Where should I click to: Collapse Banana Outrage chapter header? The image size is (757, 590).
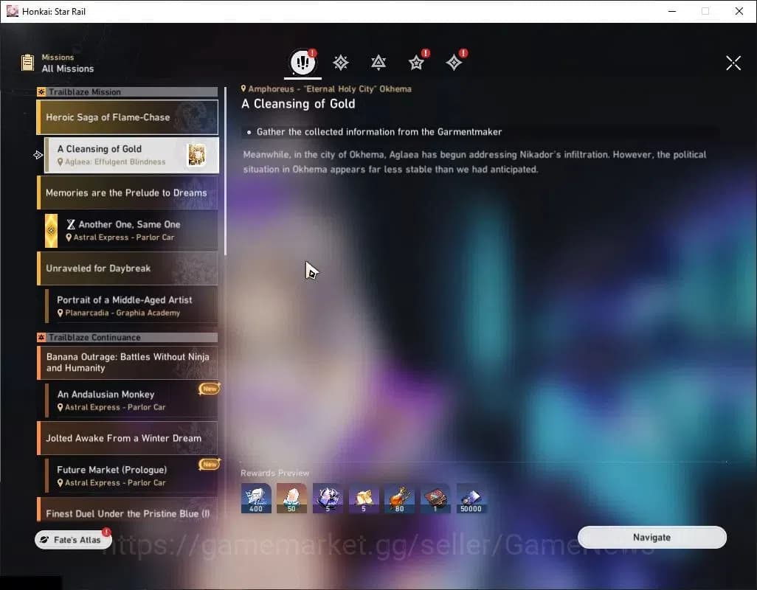128,362
